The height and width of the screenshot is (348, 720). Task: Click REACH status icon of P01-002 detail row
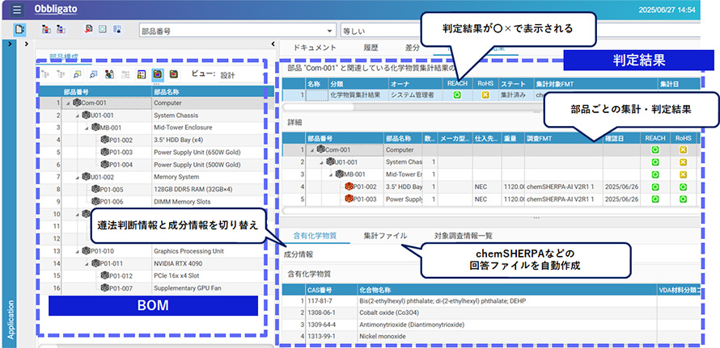(x=655, y=187)
